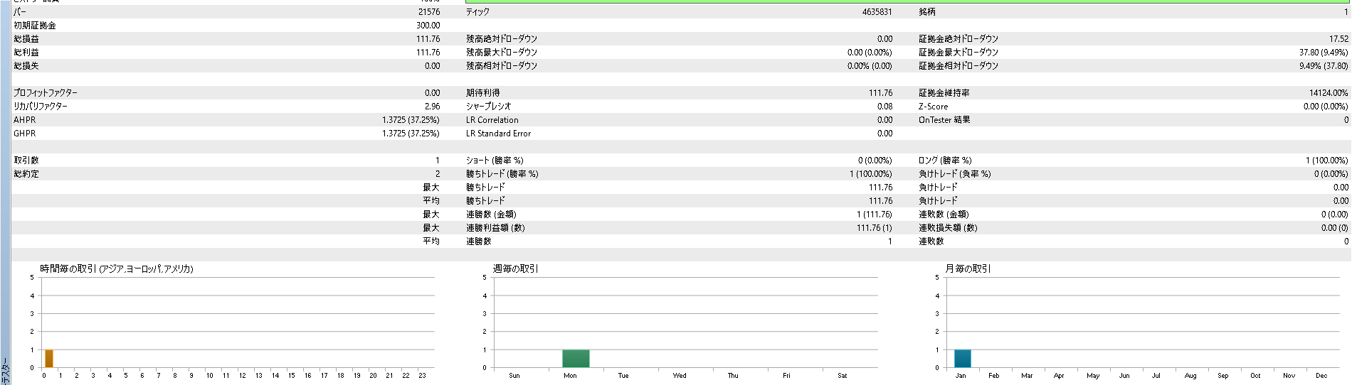Click the Sat axis label
The height and width of the screenshot is (385, 1352).
(x=842, y=376)
